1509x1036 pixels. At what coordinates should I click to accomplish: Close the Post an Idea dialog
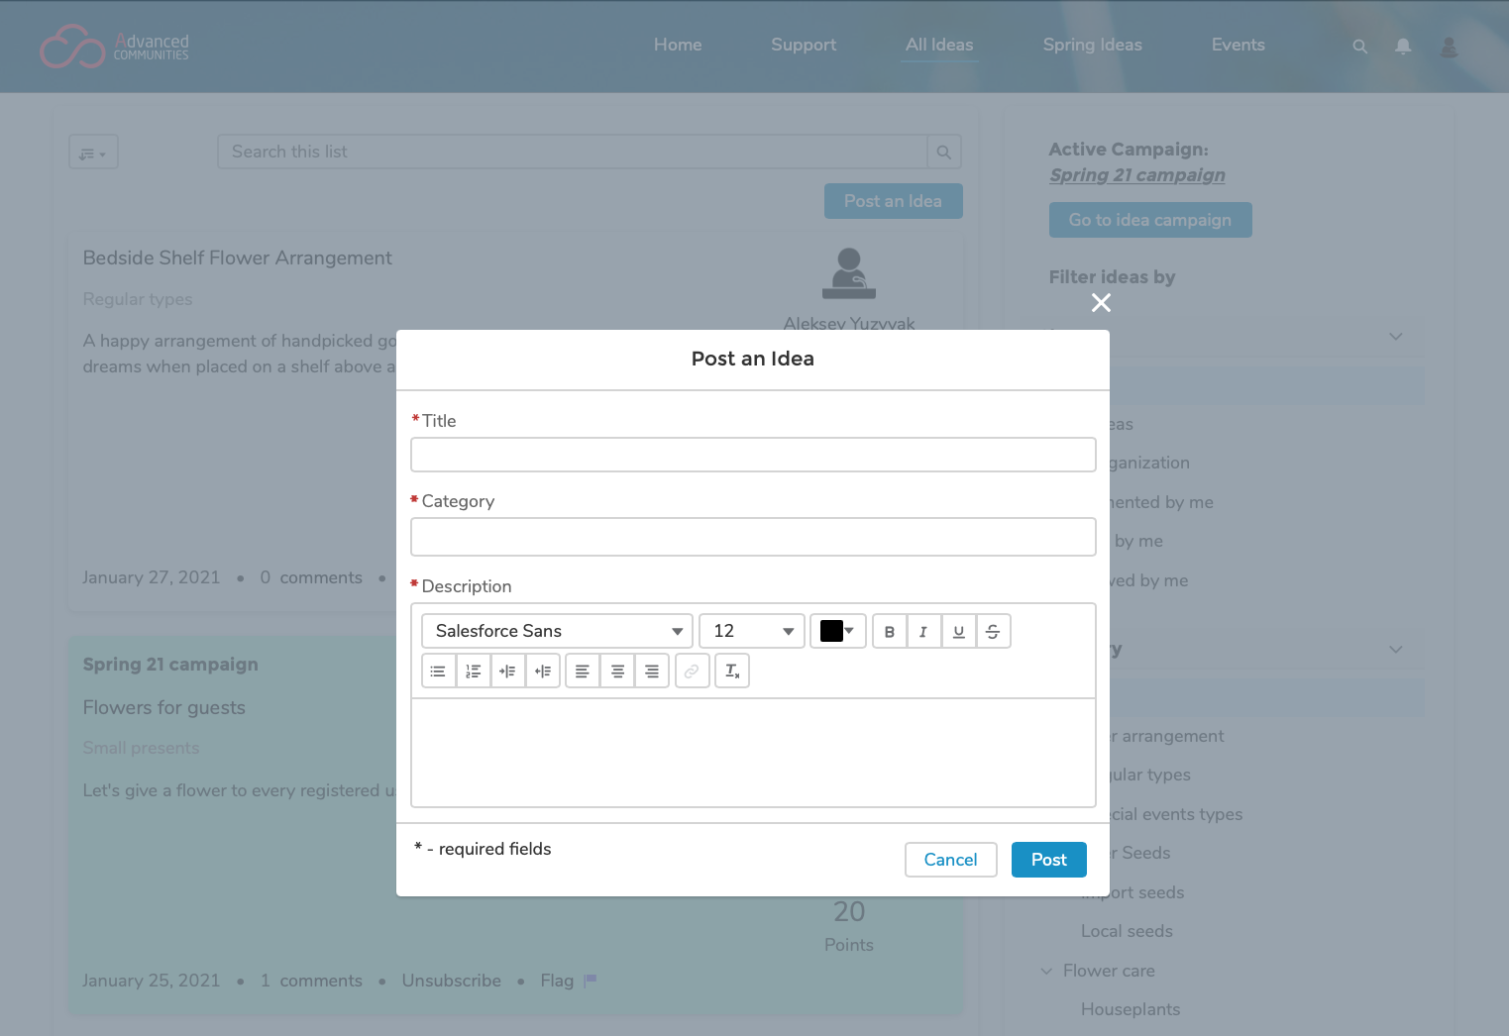(1101, 303)
